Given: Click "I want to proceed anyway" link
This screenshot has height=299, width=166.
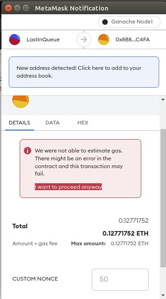Looking at the screenshot, I should click(68, 187).
